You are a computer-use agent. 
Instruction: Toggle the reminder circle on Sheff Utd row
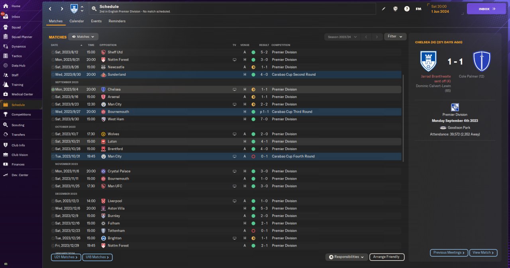pyautogui.click(x=53, y=52)
